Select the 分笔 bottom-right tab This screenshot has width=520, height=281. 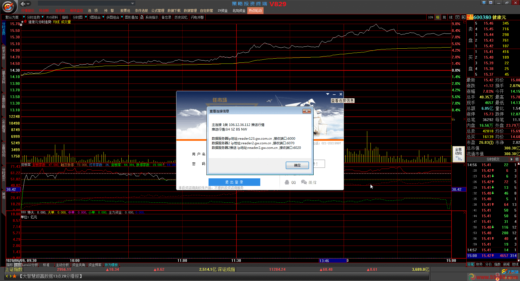click(x=471, y=264)
